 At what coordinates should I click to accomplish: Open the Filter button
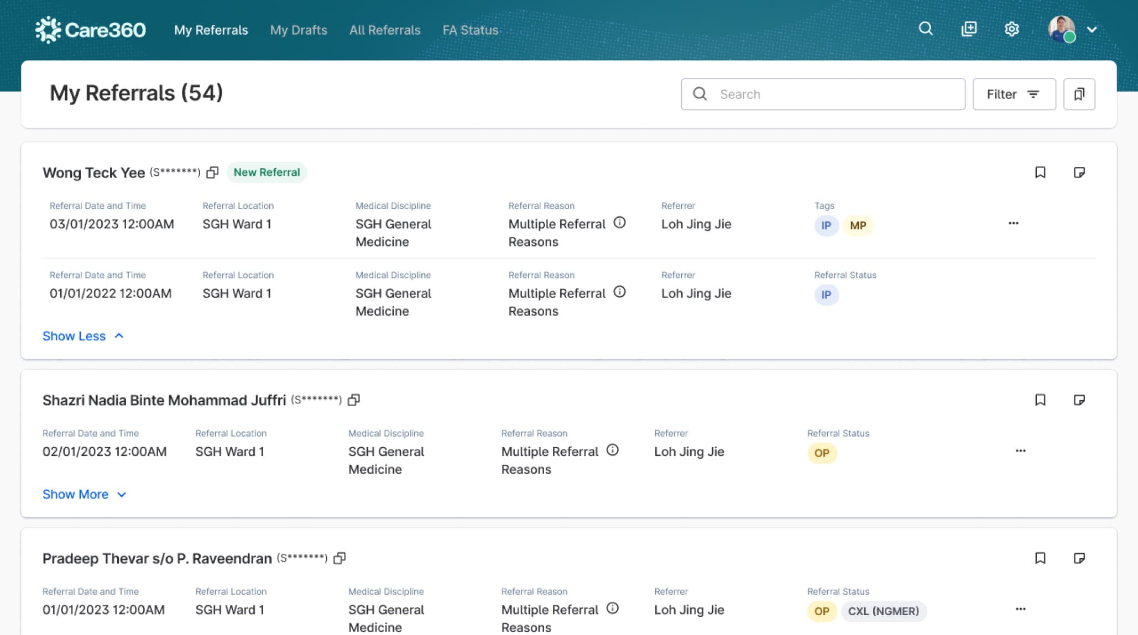coord(1014,94)
